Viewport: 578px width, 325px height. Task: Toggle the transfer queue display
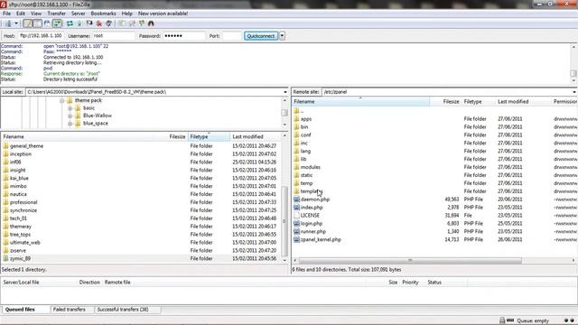tap(57, 23)
